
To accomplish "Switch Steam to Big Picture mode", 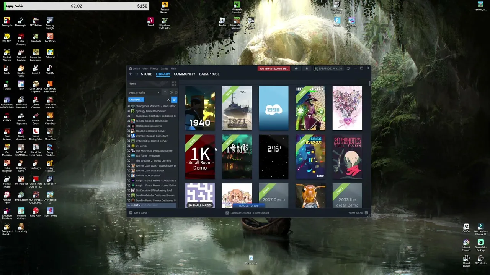I will tap(348, 68).
